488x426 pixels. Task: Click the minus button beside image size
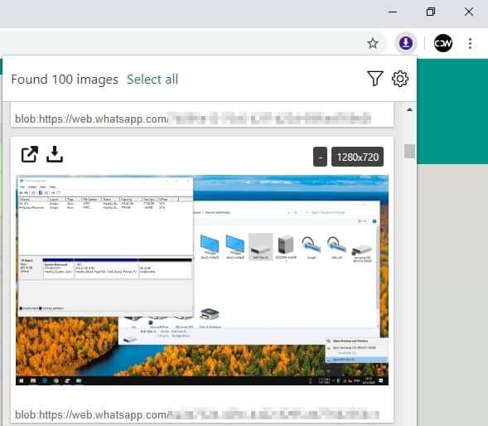click(x=320, y=157)
